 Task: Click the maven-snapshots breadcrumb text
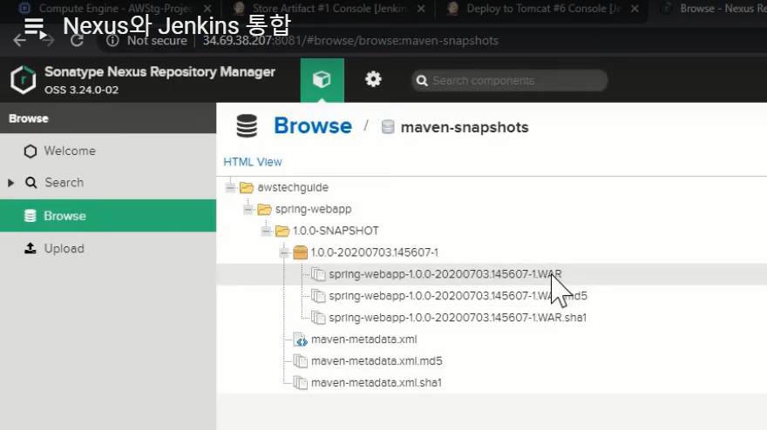[465, 127]
